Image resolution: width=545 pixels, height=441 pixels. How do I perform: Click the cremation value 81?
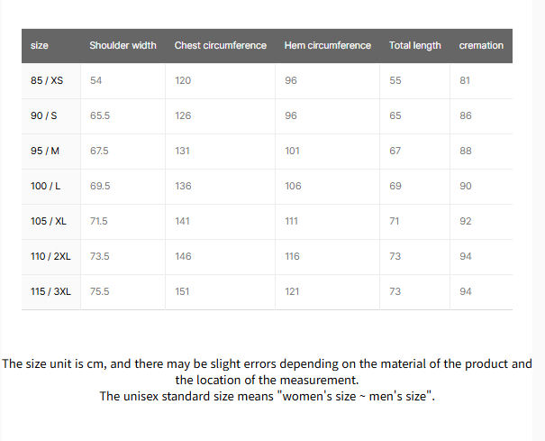[465, 80]
